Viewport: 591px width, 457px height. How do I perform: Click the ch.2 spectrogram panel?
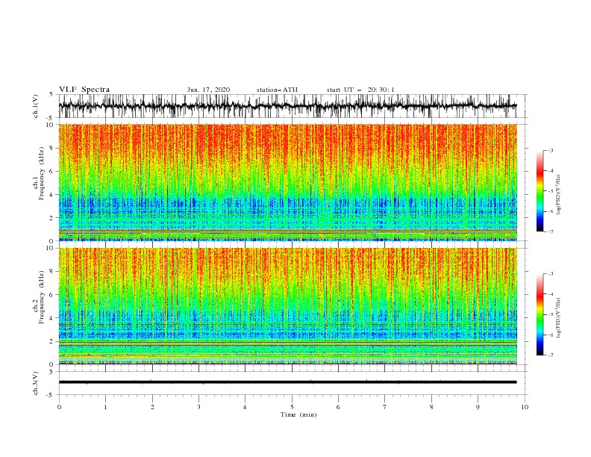coord(288,306)
